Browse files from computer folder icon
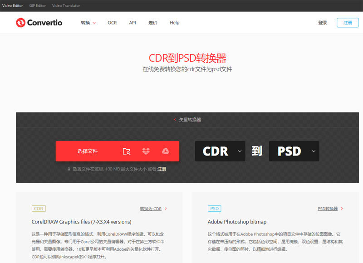The height and width of the screenshot is (263, 363). coord(127,151)
